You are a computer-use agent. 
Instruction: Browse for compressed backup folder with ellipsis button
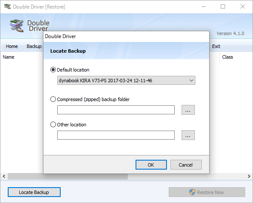pyautogui.click(x=188, y=110)
